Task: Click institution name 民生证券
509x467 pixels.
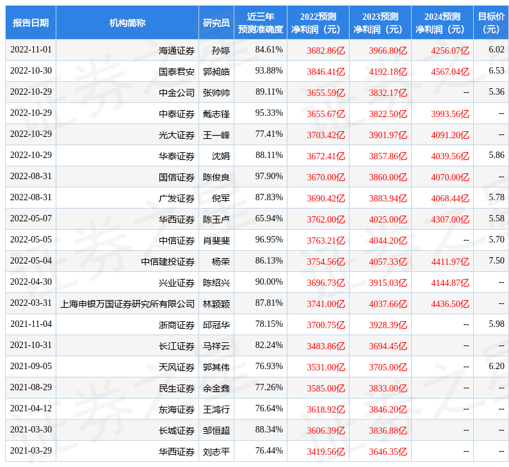Action: [177, 388]
